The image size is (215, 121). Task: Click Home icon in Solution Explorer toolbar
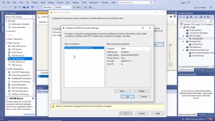187,17
